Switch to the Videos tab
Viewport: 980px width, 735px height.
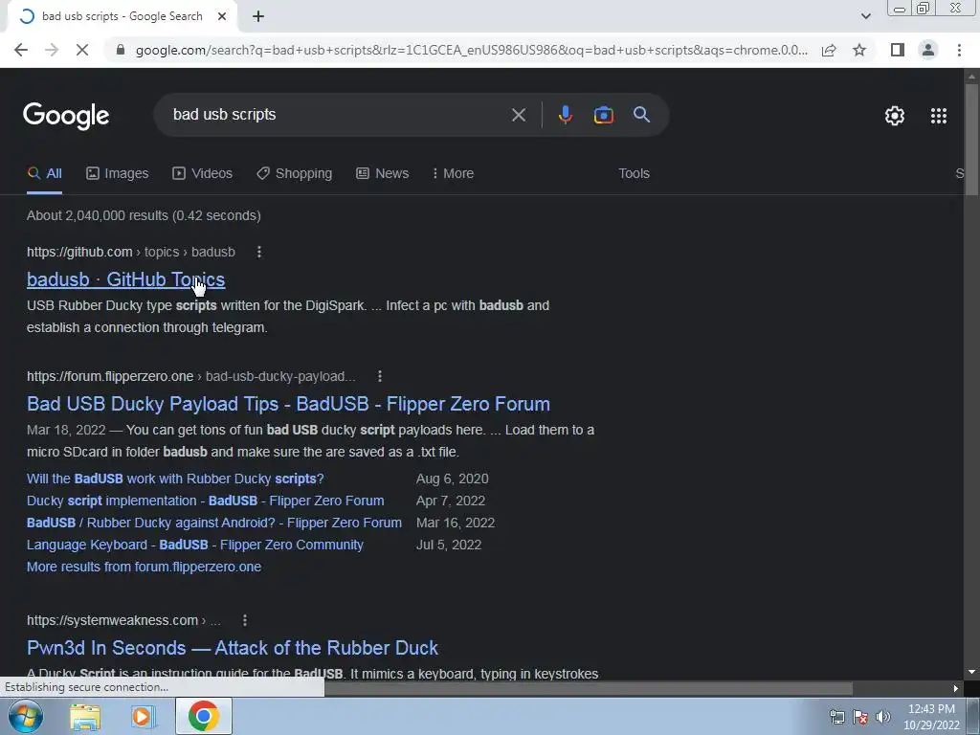tap(203, 174)
